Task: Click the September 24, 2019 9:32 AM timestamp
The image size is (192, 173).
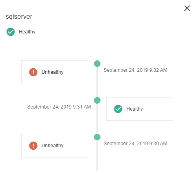Action: [x=135, y=70]
